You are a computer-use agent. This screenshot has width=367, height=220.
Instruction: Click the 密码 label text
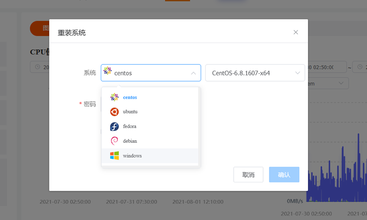(x=90, y=104)
